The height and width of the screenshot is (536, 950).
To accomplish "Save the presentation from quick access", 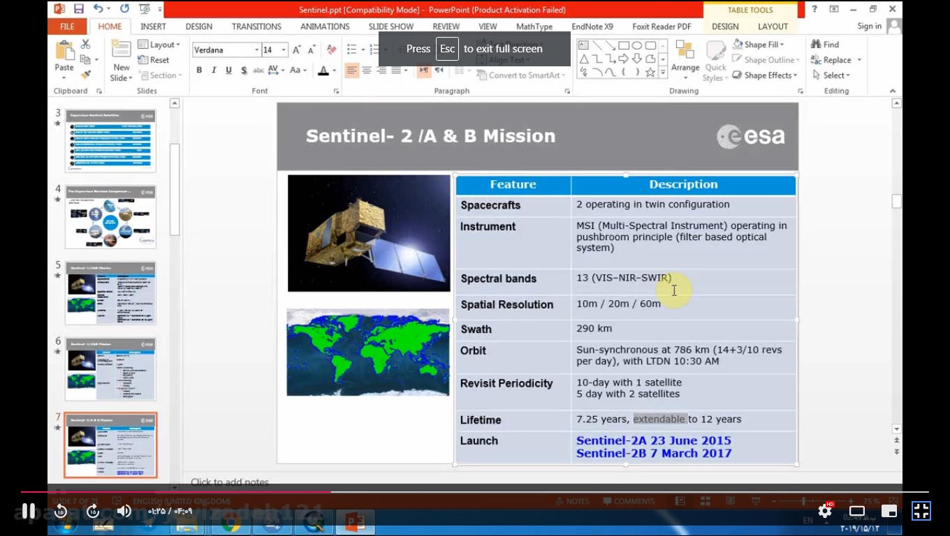I will pyautogui.click(x=78, y=9).
